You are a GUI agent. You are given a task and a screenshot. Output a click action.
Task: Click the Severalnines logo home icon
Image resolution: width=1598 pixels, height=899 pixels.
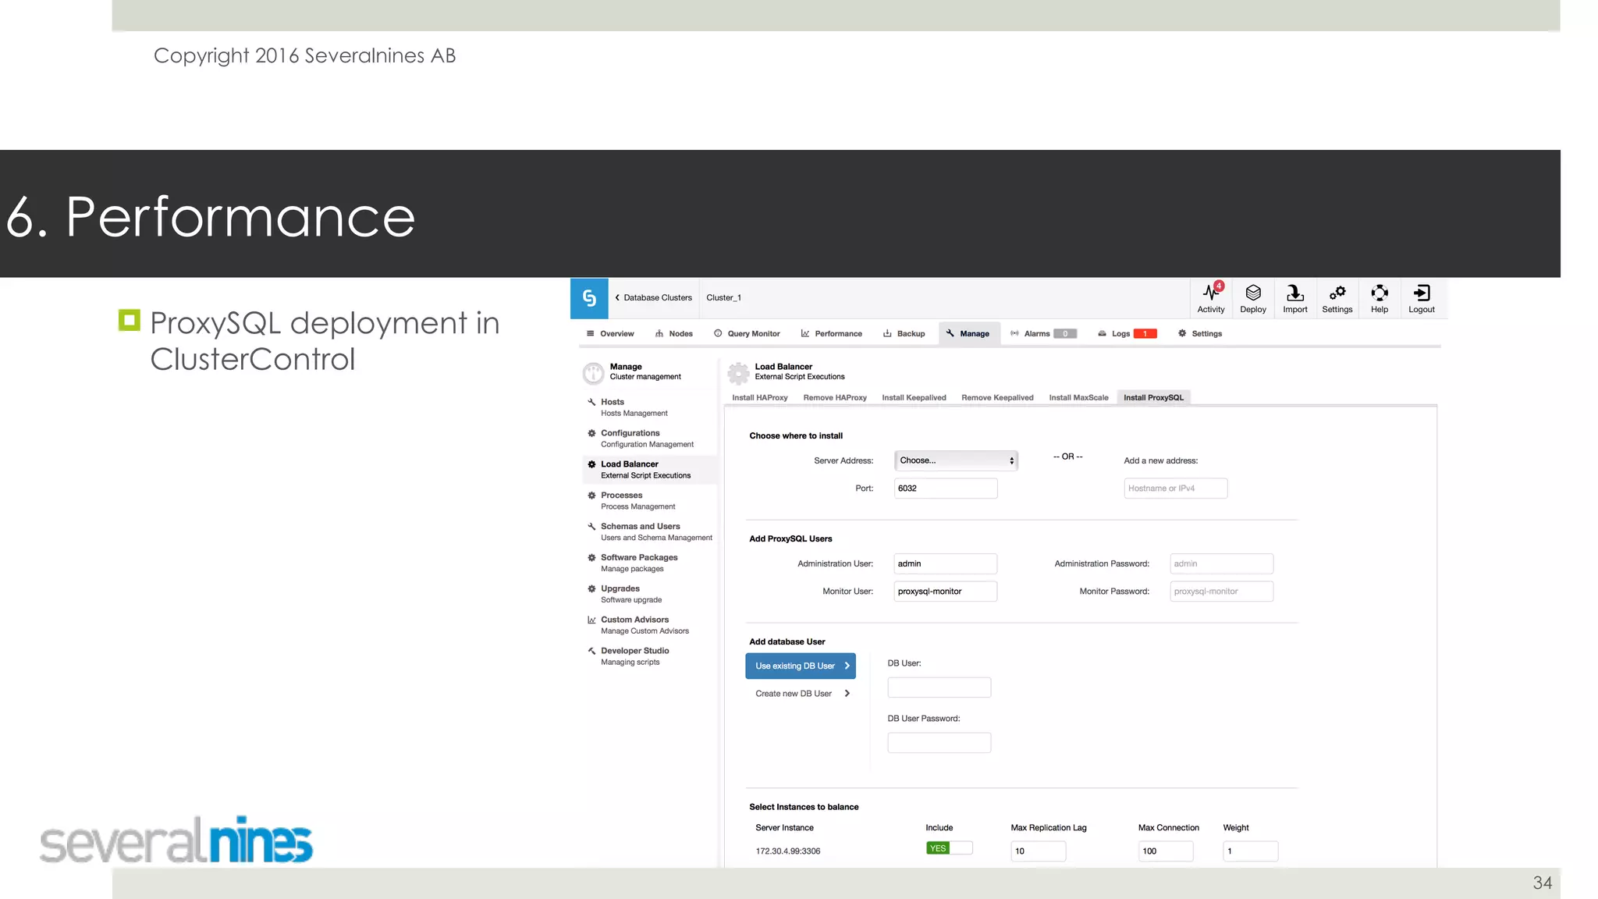tap(589, 298)
